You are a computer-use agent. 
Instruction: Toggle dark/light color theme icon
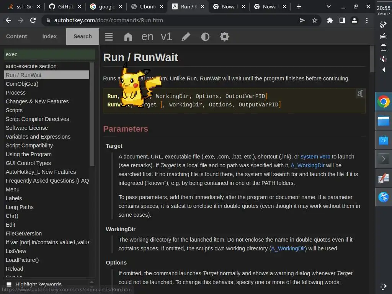tap(205, 37)
